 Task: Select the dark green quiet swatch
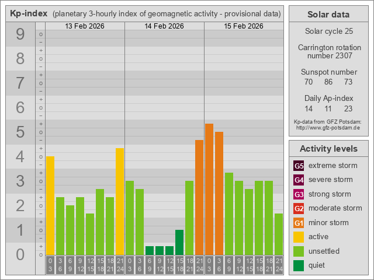click(x=299, y=265)
